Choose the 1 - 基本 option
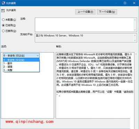The height and width of the screenshot is (129, 139). [x=21, y=63]
